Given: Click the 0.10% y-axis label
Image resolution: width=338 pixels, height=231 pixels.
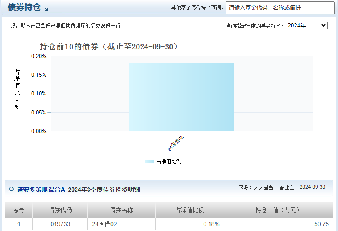Looking at the screenshot, I should coord(39,94).
